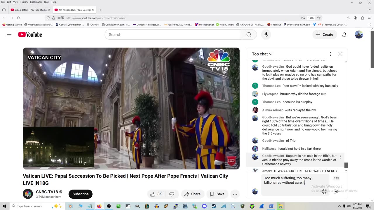Open message options beside the Rapture comment
Viewport: 374px width, 210px height.
point(340,157)
